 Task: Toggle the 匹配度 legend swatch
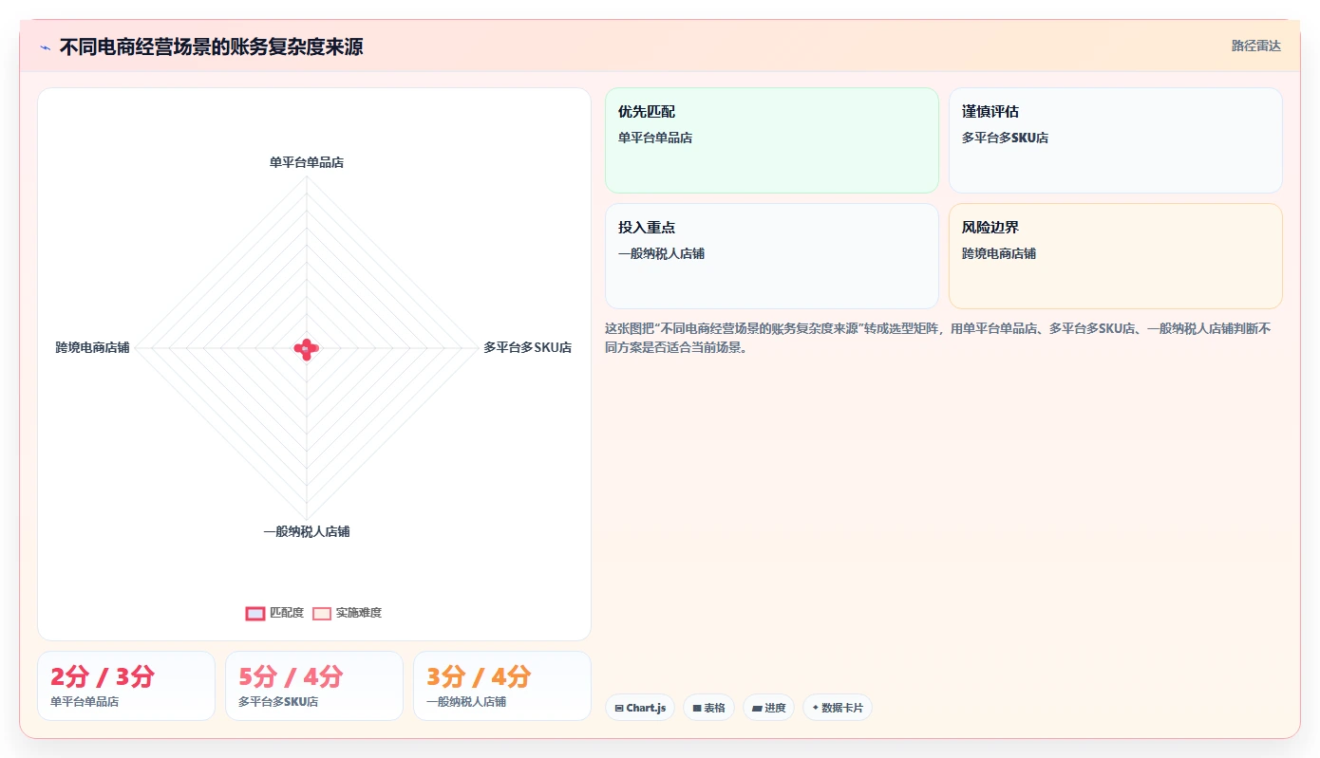(x=255, y=613)
